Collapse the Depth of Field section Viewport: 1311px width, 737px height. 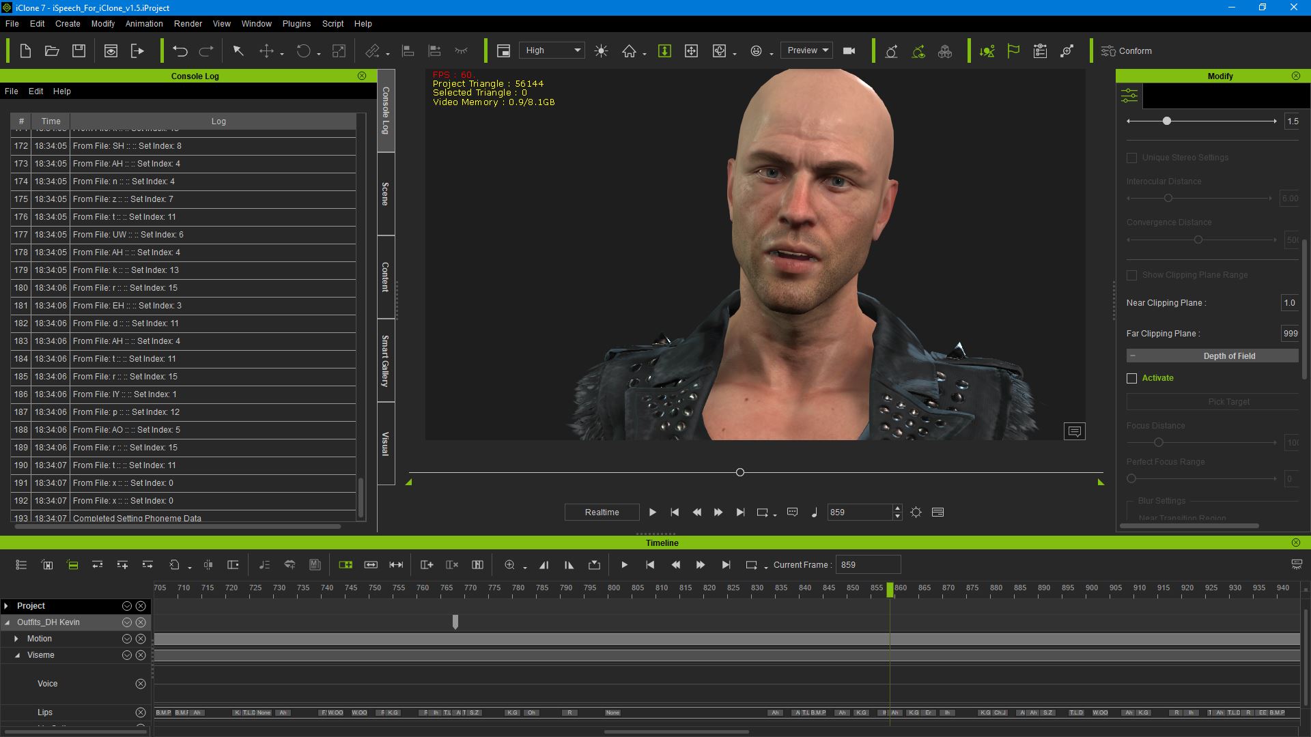point(1133,356)
